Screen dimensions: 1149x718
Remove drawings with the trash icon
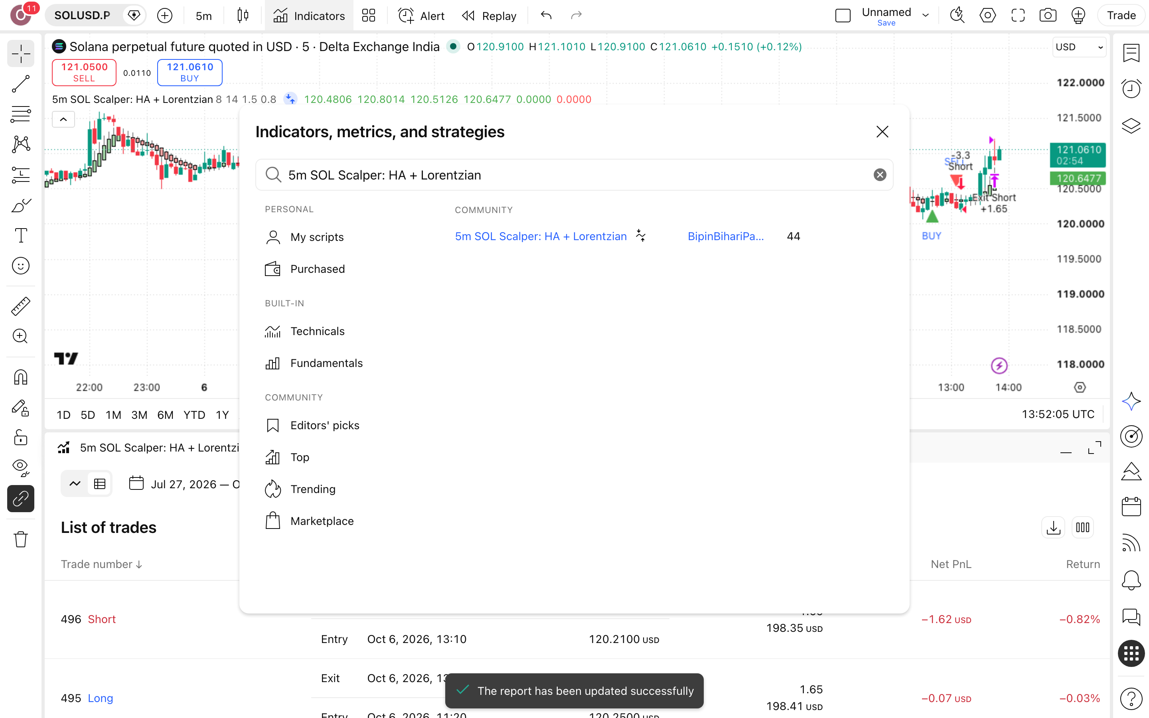20,539
